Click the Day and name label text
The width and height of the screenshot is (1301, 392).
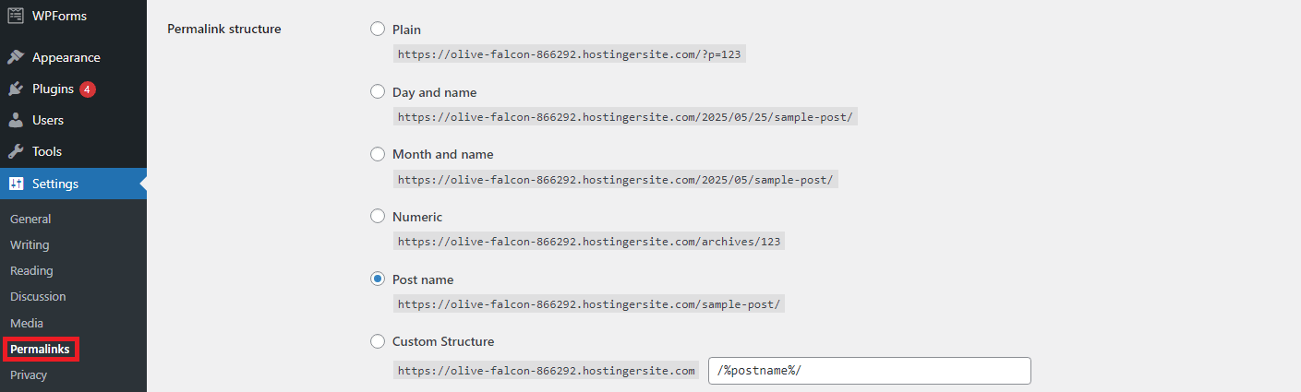pyautogui.click(x=434, y=92)
